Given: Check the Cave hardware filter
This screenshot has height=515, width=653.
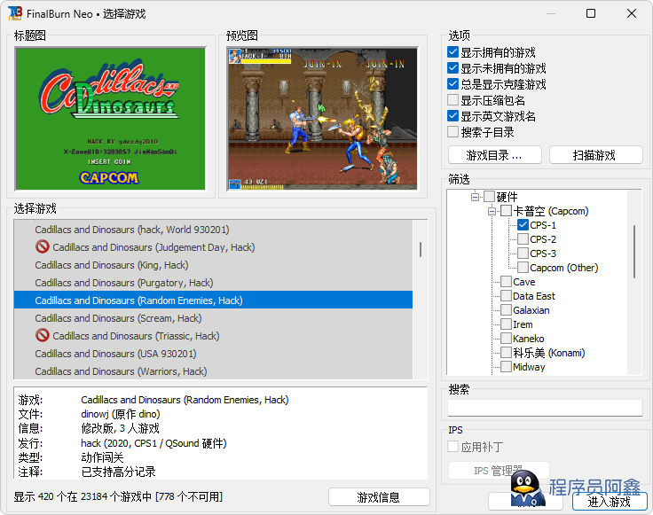Looking at the screenshot, I should (x=506, y=282).
